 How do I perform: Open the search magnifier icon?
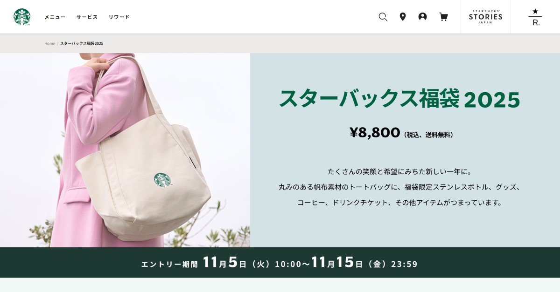tap(383, 17)
